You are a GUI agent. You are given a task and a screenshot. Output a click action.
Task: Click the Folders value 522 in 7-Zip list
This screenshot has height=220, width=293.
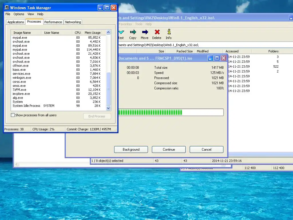point(276,66)
